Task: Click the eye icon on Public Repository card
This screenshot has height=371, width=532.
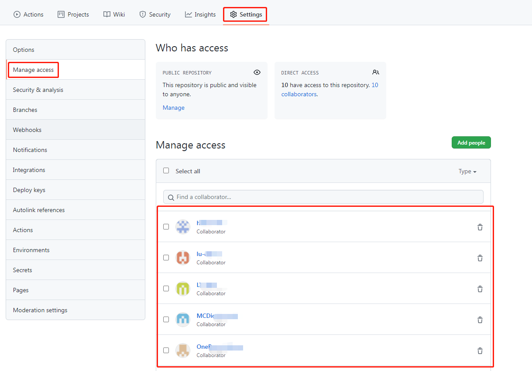Action: [x=257, y=72]
